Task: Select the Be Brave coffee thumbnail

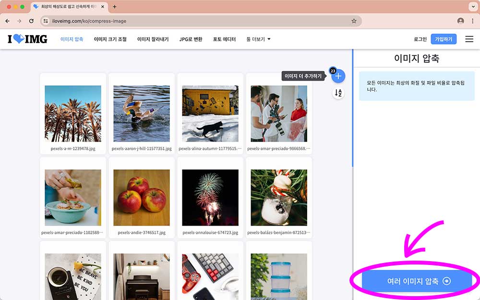Action: (x=73, y=277)
